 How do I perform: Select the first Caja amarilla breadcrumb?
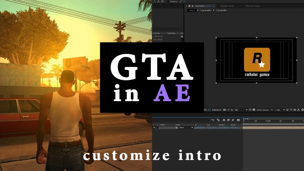click(205, 10)
